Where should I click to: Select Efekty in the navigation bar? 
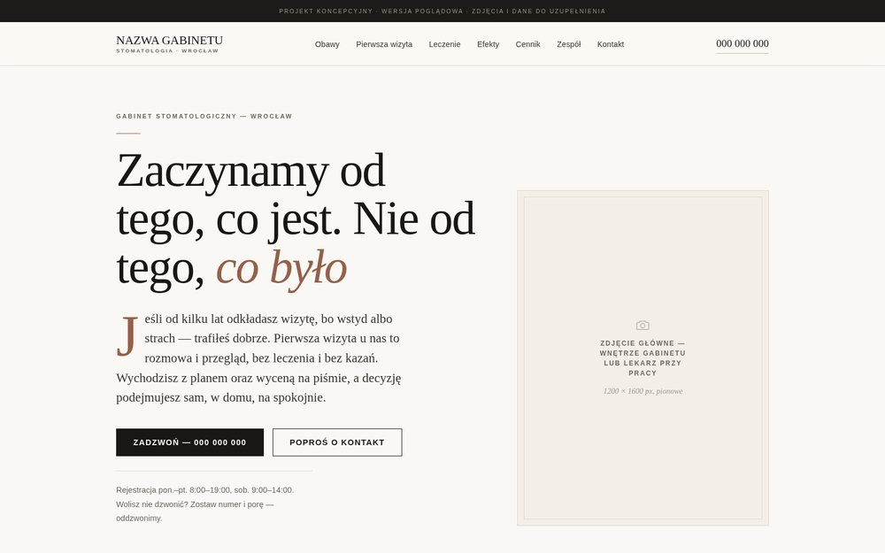click(488, 44)
